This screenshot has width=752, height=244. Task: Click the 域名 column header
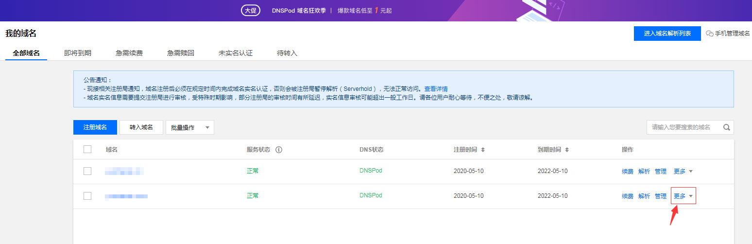(x=112, y=150)
